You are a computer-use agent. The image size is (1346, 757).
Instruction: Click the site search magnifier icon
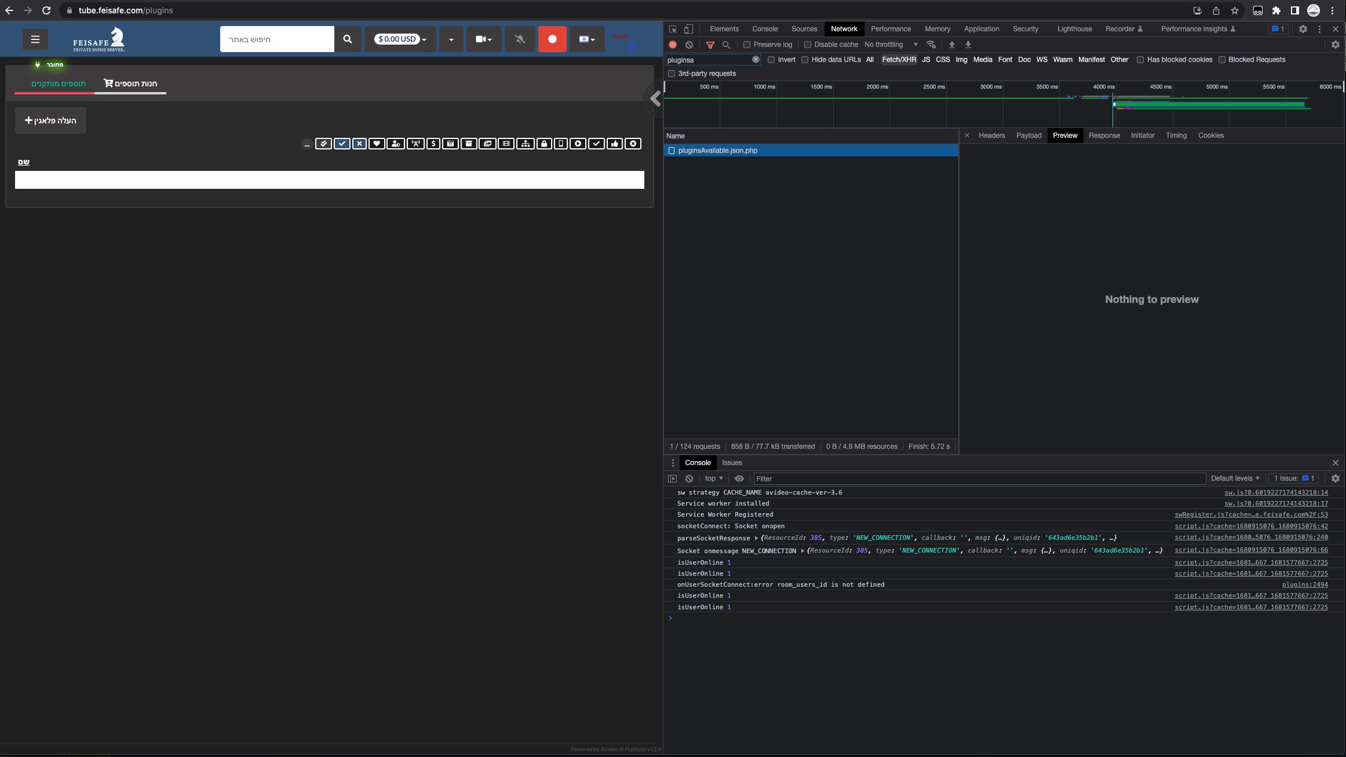point(348,39)
